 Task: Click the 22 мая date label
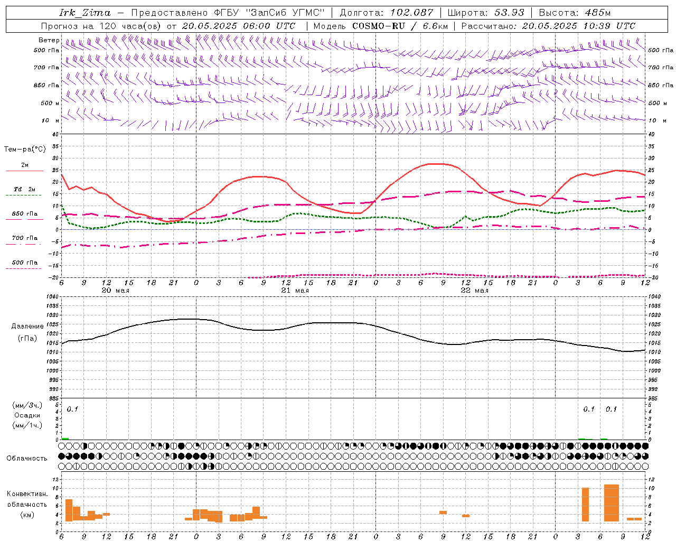[x=474, y=291]
